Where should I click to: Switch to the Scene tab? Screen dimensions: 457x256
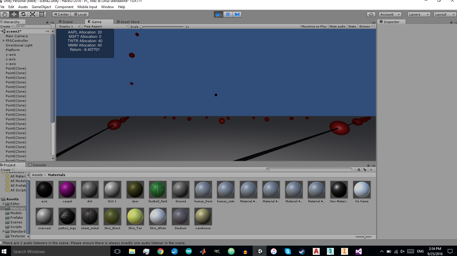click(x=66, y=22)
